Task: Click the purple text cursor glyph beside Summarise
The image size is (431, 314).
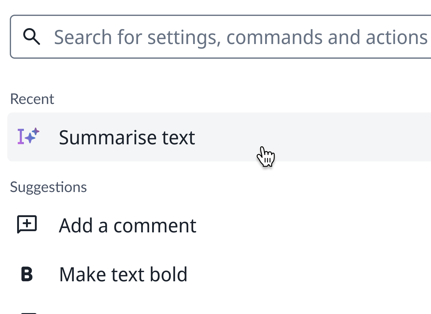Action: 21,136
